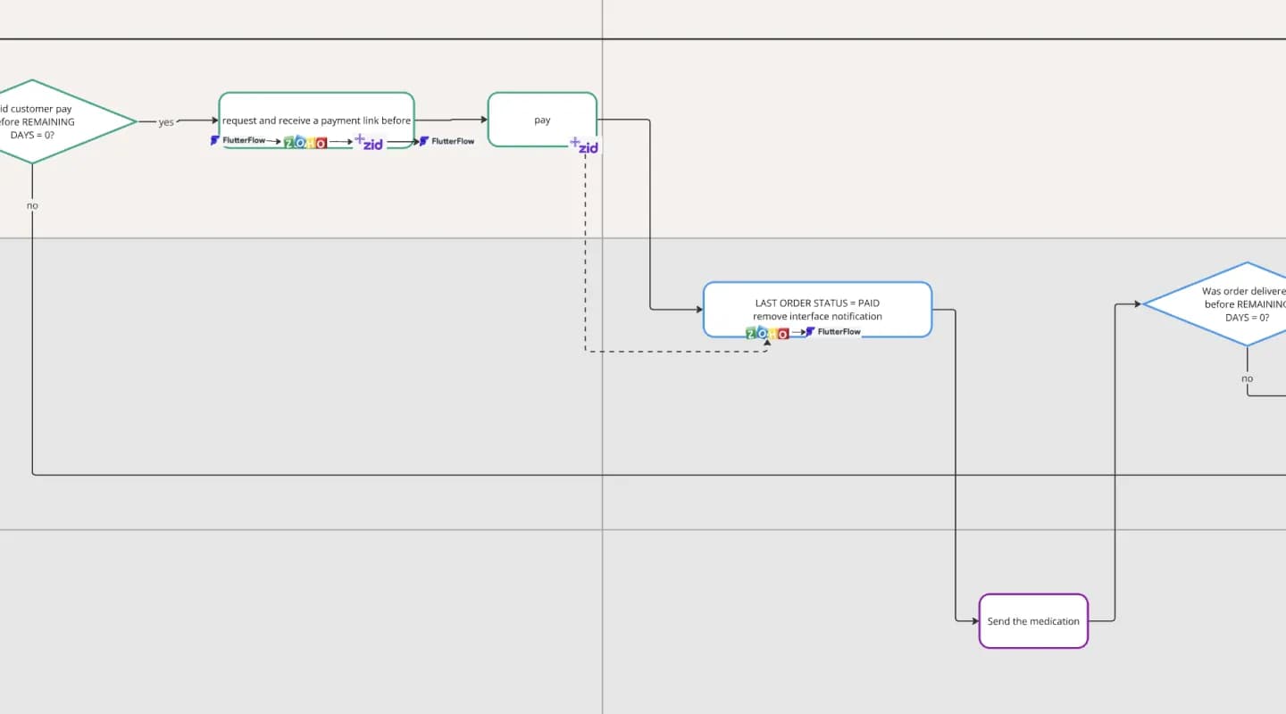1286x714 pixels.
Task: Select FlutterFlow logo under LAST ORDER STATUS node
Action: pos(833,331)
